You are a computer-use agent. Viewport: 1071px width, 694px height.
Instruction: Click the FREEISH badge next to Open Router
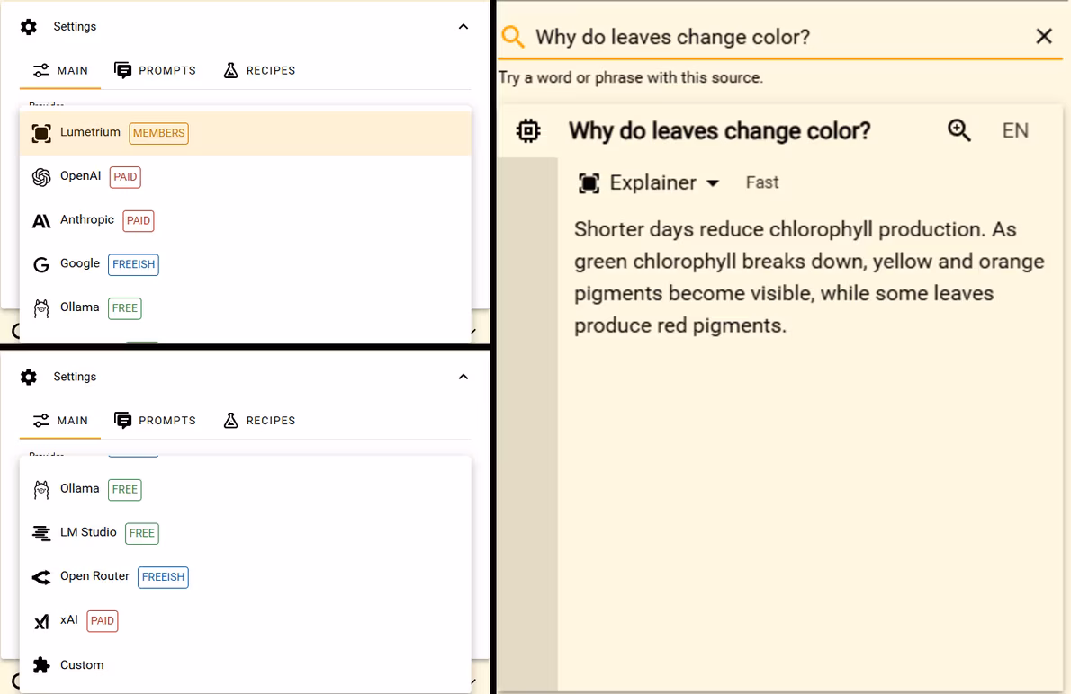[163, 576]
